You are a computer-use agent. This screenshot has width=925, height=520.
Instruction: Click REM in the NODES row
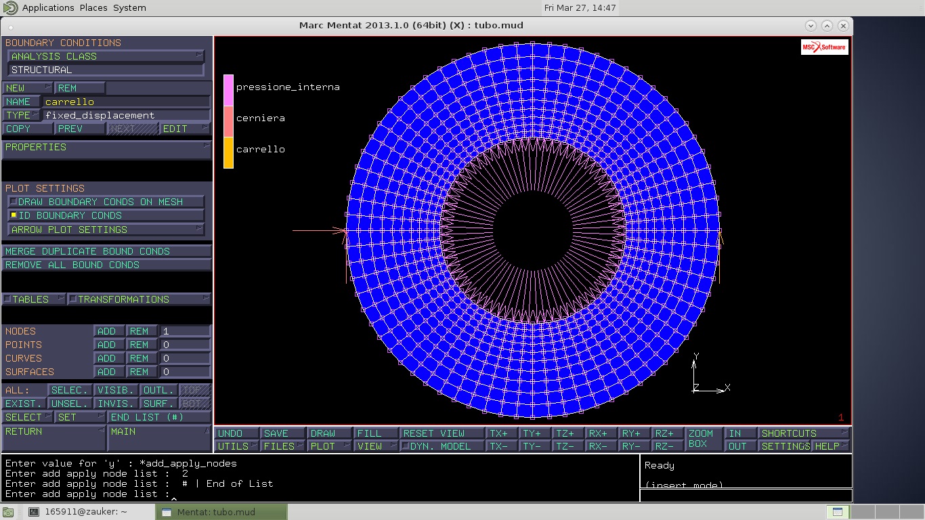[142, 331]
